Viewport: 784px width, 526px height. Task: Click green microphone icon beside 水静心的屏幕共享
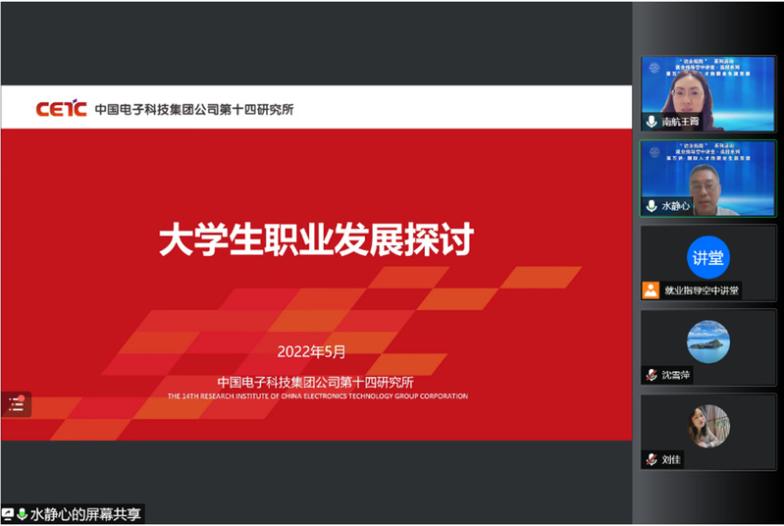point(22,514)
